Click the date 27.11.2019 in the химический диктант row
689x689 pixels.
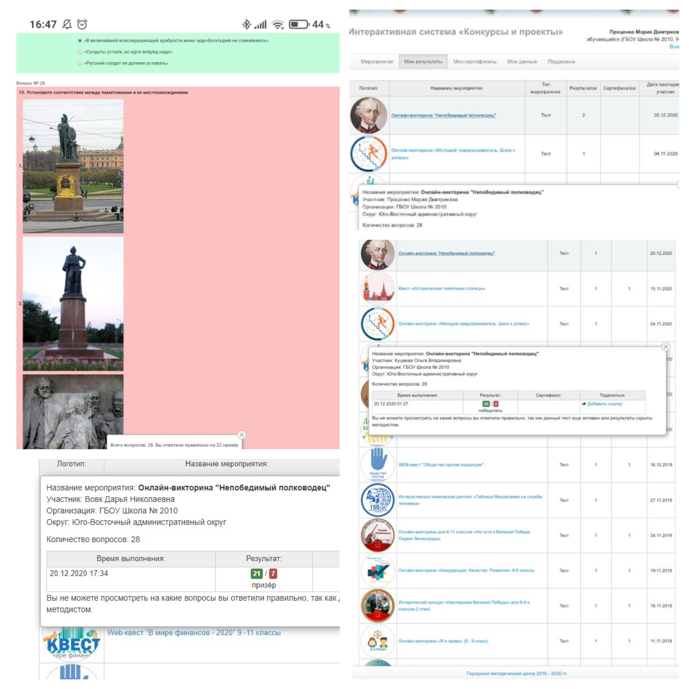[x=661, y=500]
